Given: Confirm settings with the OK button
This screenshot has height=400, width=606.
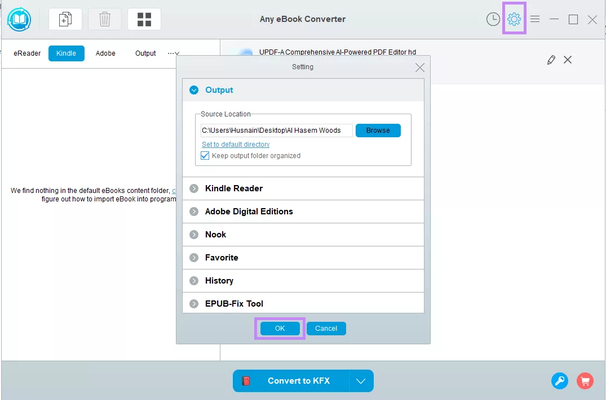Looking at the screenshot, I should pyautogui.click(x=280, y=328).
